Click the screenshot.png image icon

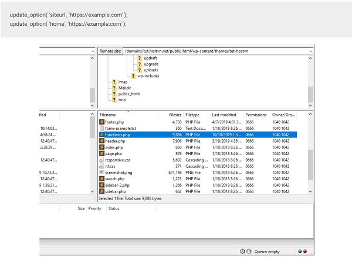tap(101, 173)
